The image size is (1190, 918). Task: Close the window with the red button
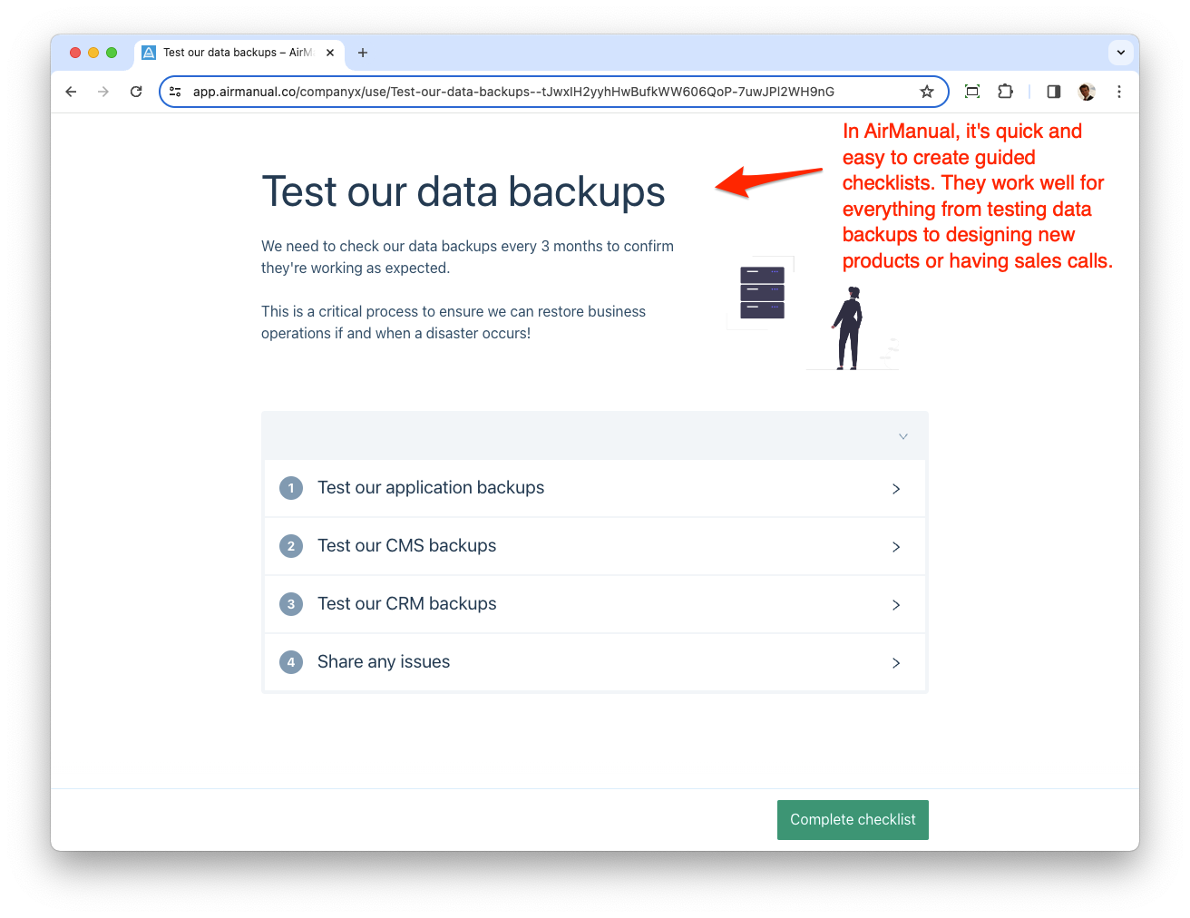[75, 53]
